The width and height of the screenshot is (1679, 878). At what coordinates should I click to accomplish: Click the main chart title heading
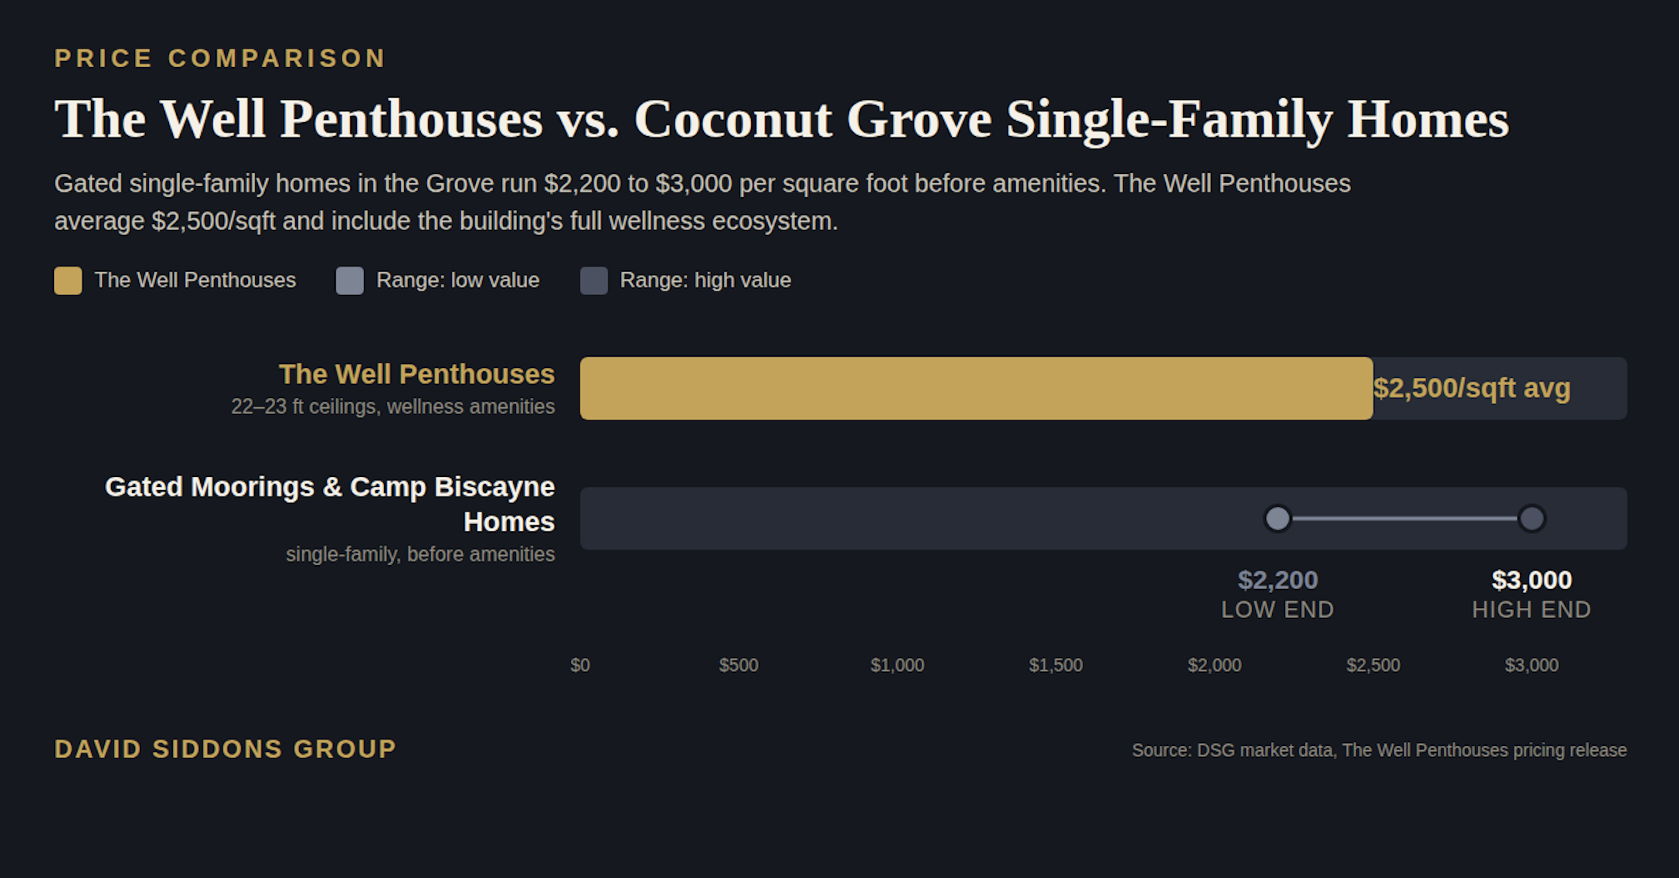pyautogui.click(x=782, y=120)
